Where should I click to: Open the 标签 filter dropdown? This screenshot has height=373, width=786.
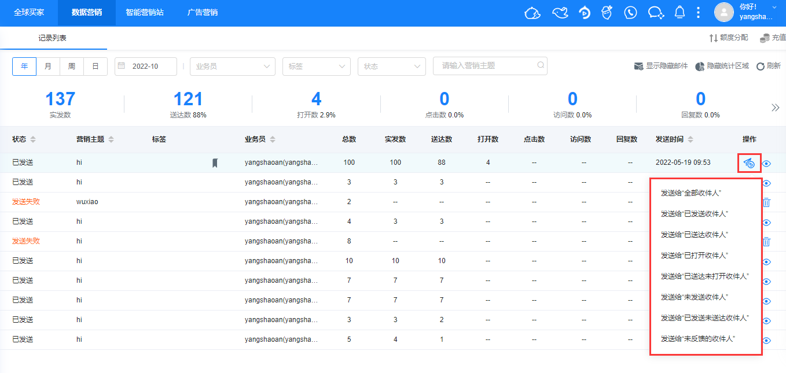click(317, 67)
